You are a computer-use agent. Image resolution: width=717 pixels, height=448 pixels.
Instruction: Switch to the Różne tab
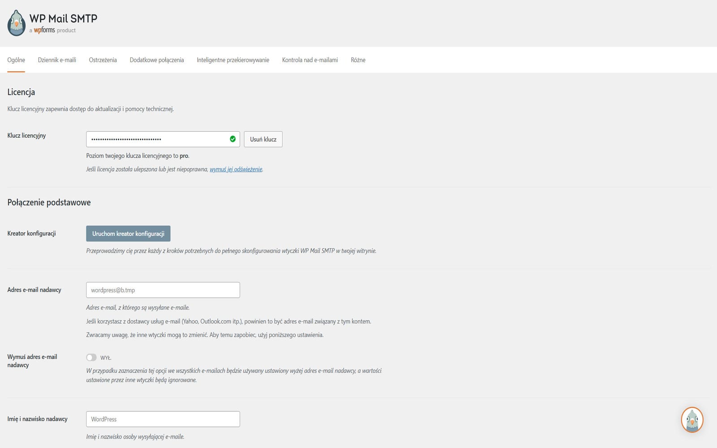(358, 60)
